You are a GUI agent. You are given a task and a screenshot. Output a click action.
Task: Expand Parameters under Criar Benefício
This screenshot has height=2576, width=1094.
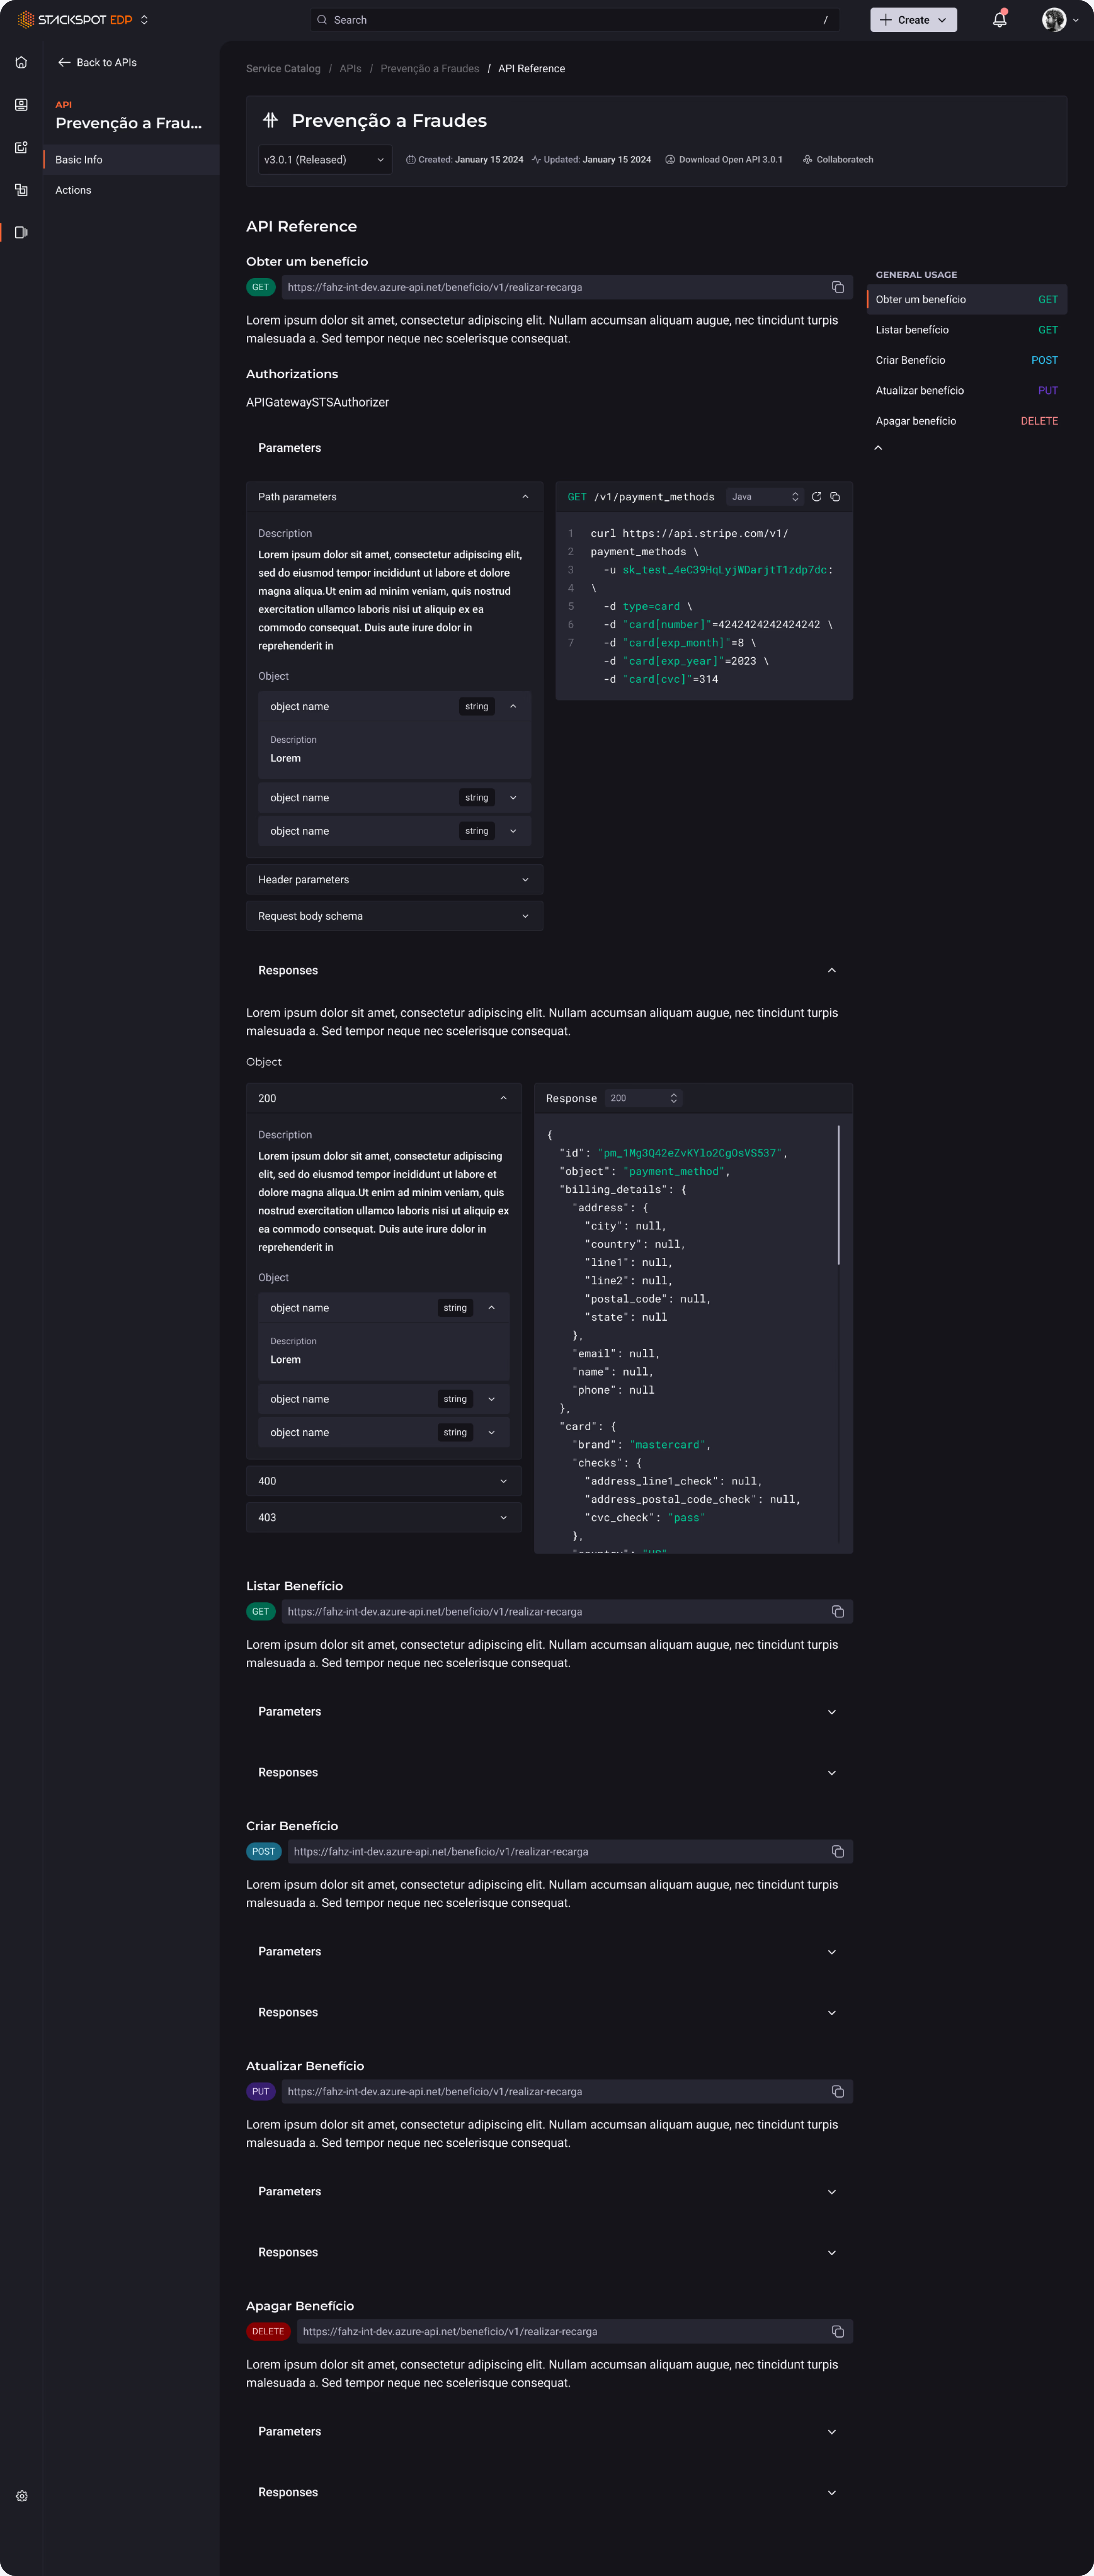click(x=549, y=1952)
